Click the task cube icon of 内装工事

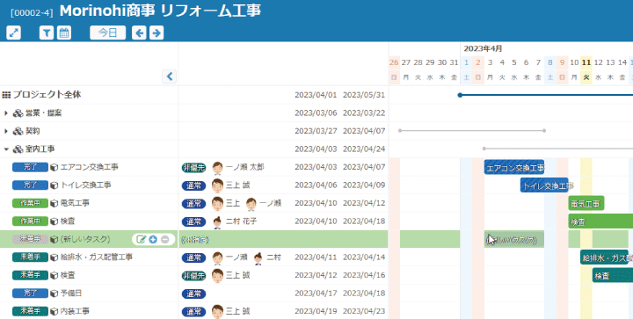click(x=55, y=311)
